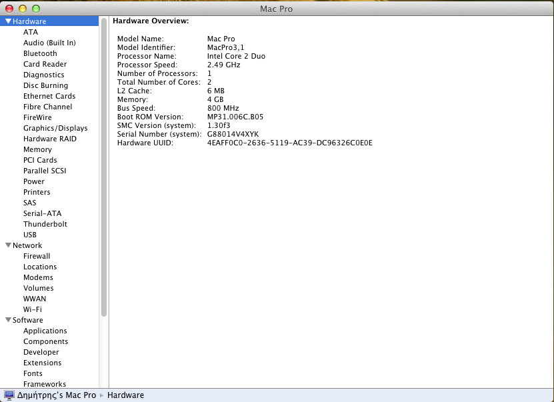Click the L2 Cache value 6 MB
Screen dimensions: 554x402
pyautogui.click(x=216, y=91)
